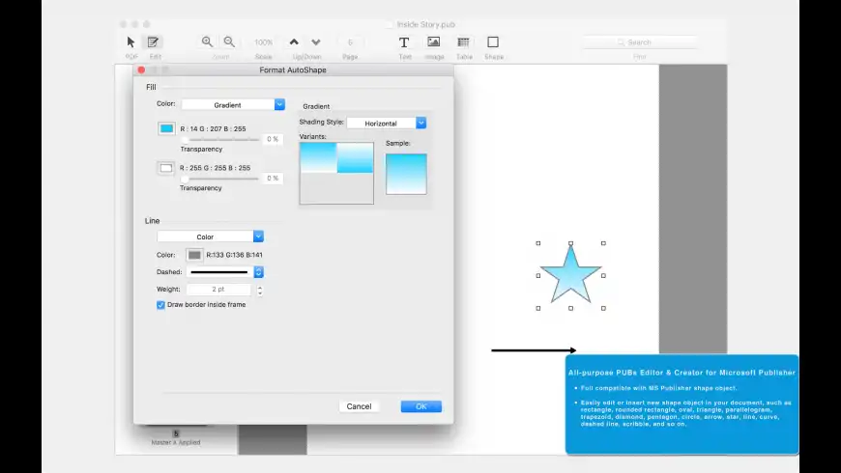This screenshot has height=473, width=841.
Task: Confirm with the OK button
Action: click(x=421, y=406)
